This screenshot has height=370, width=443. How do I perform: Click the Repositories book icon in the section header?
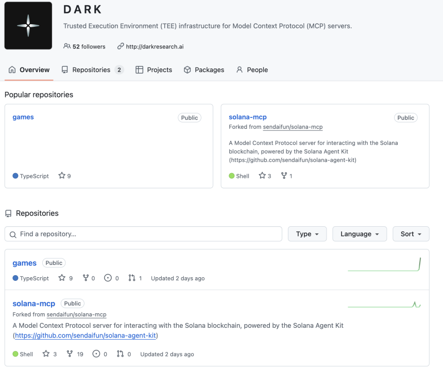(x=9, y=213)
